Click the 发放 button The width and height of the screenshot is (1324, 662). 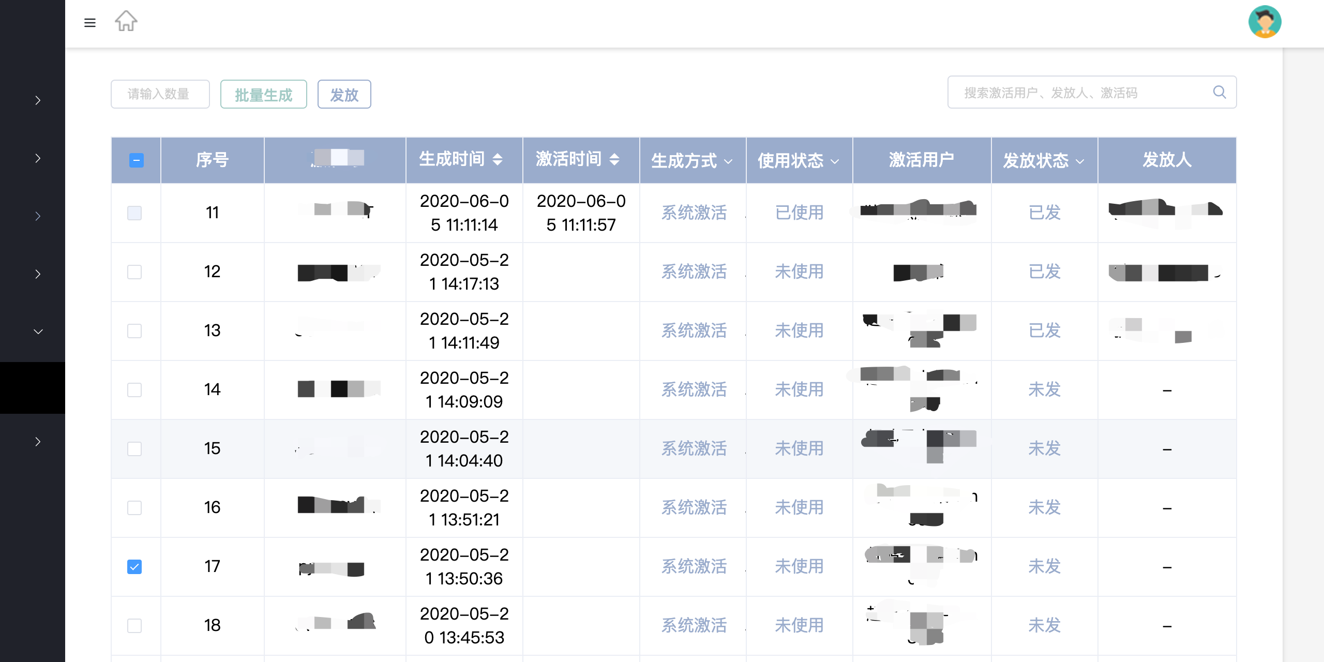[344, 94]
